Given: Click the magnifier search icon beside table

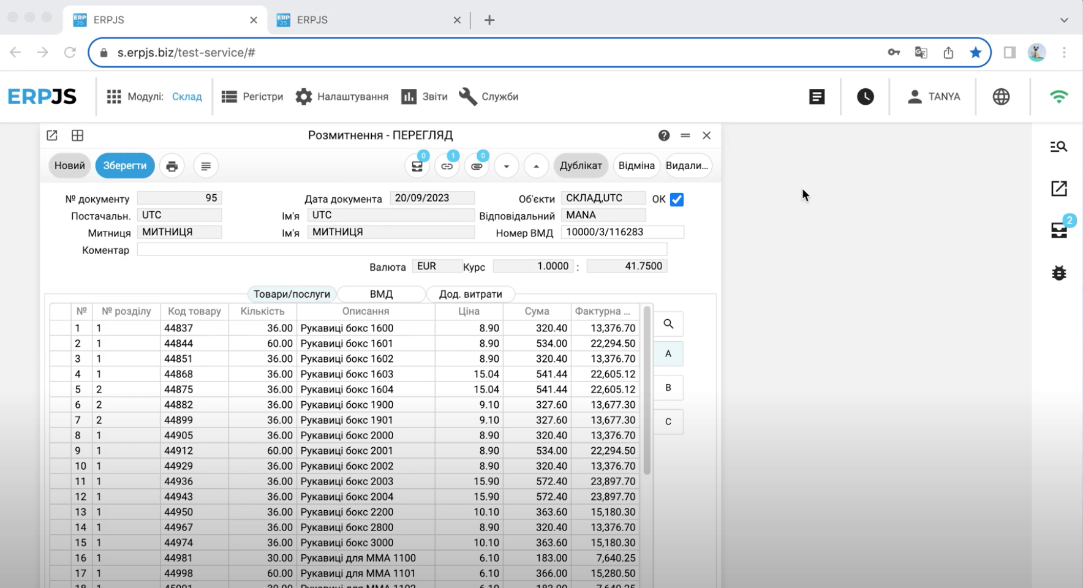Looking at the screenshot, I should tap(668, 324).
